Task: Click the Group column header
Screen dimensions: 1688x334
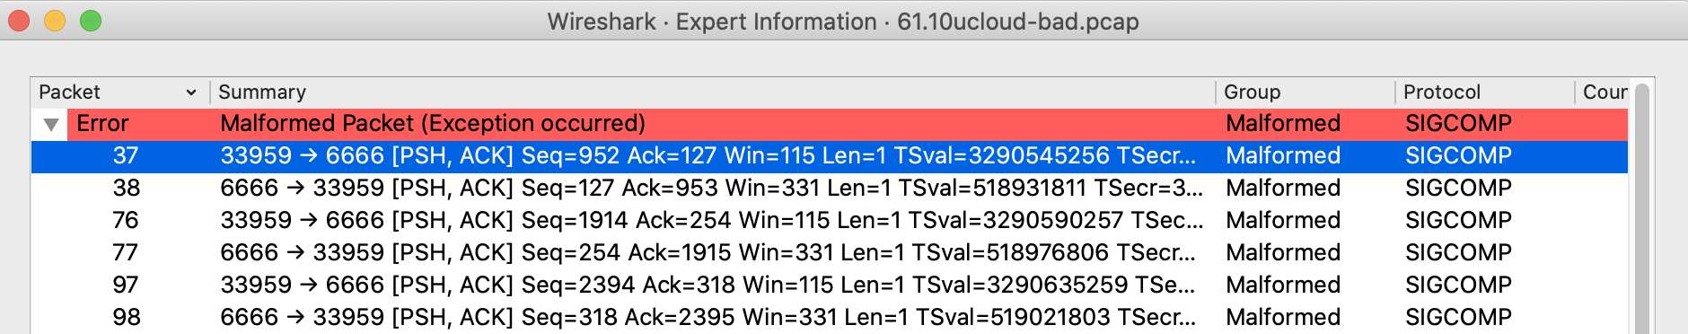Action: pos(1305,92)
